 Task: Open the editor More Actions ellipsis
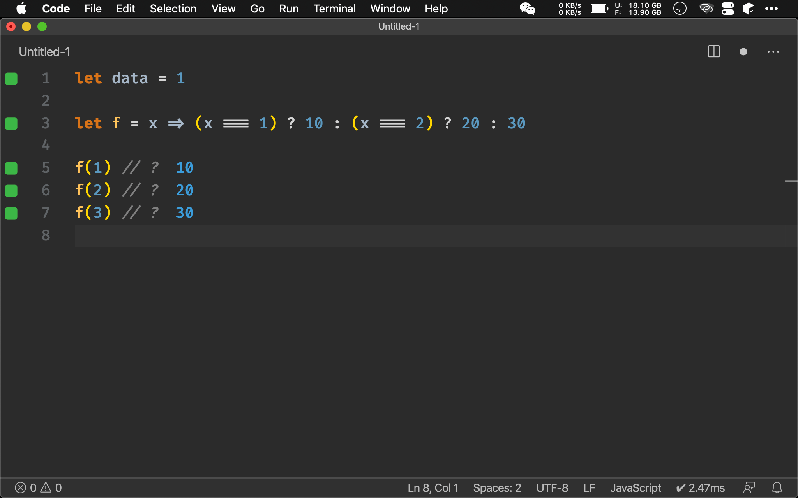(x=773, y=52)
